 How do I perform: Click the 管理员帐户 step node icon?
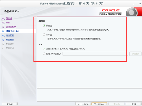[x=3, y=27]
